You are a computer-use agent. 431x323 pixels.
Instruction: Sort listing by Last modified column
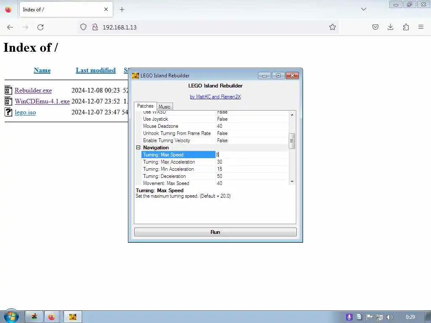click(x=96, y=70)
